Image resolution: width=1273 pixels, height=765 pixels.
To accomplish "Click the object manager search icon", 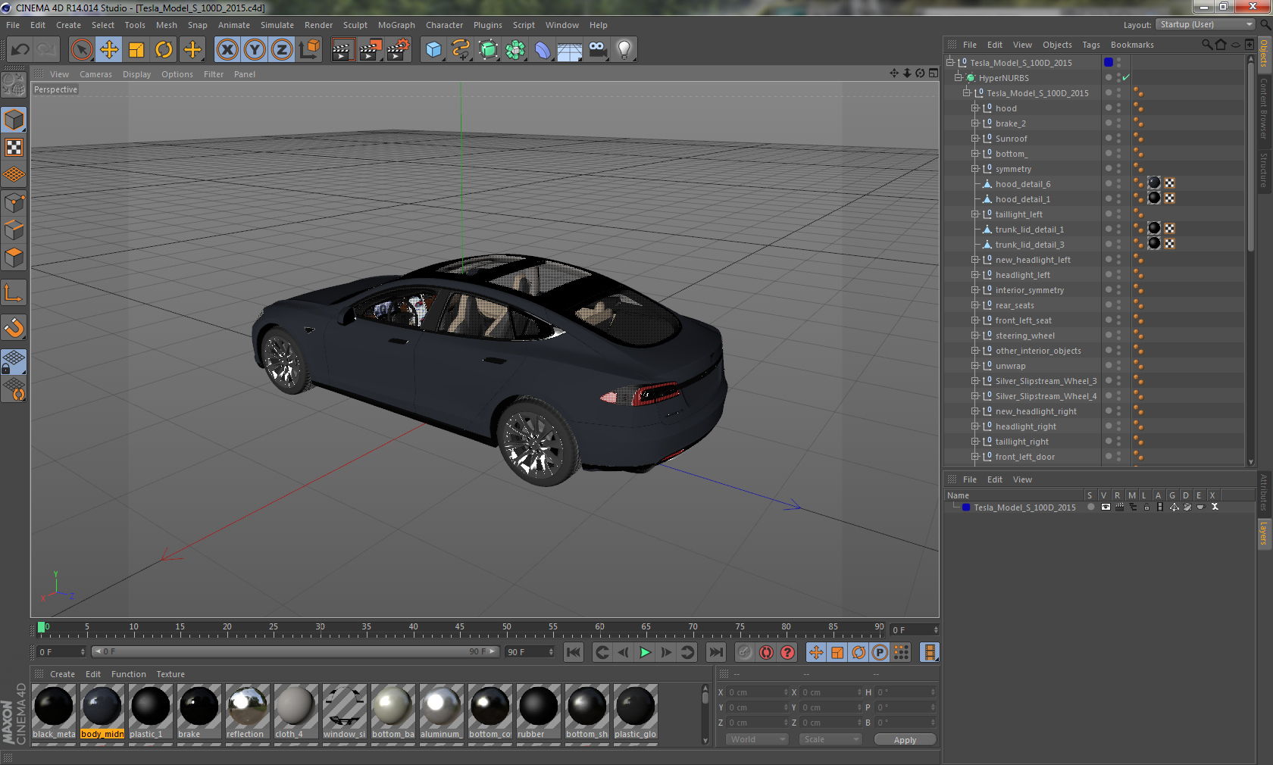I will pyautogui.click(x=1206, y=45).
